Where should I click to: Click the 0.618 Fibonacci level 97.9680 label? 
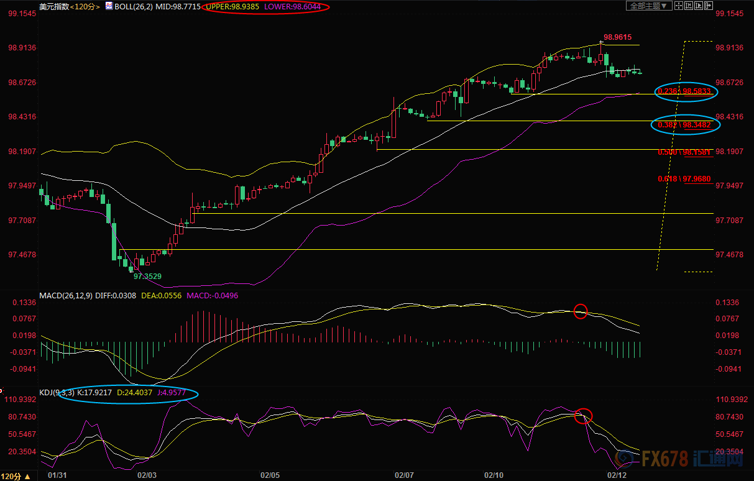(684, 179)
